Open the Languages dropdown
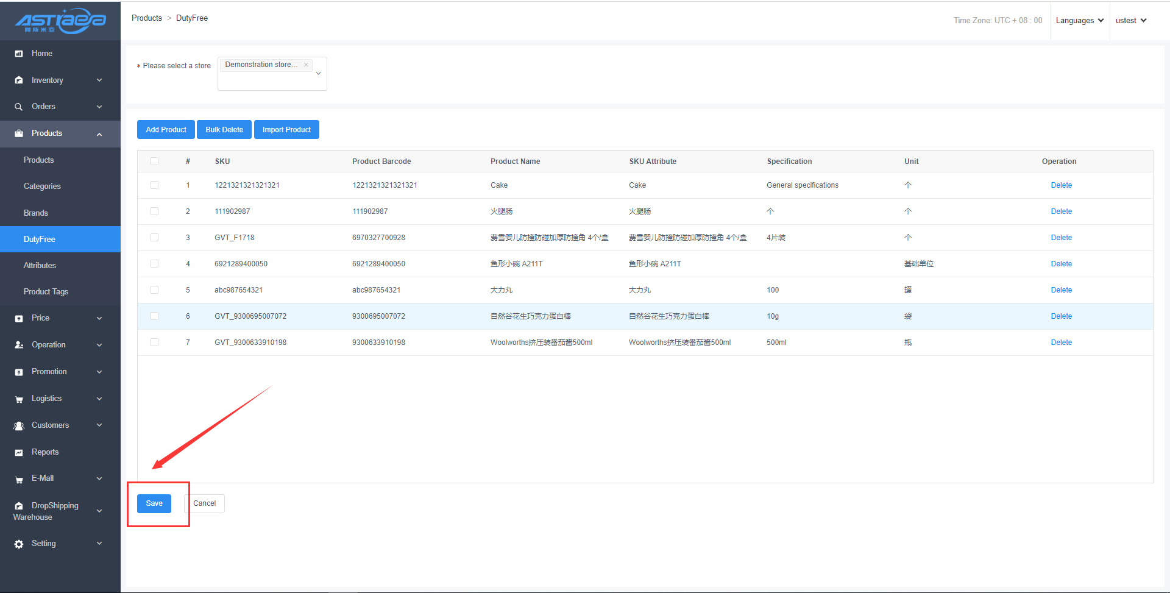Screen dimensions: 1170x593 (x=1079, y=21)
